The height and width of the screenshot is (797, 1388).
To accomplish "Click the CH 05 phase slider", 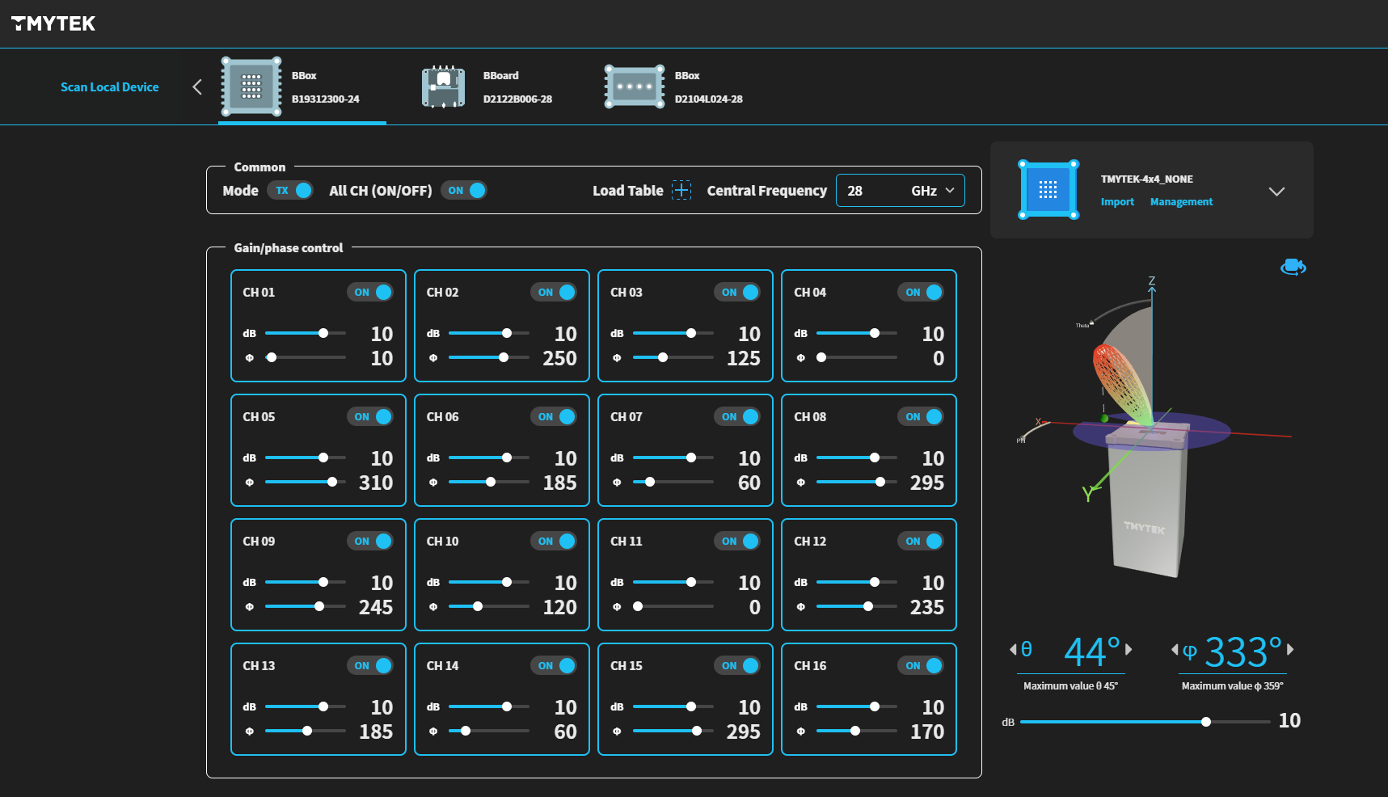I will 306,482.
